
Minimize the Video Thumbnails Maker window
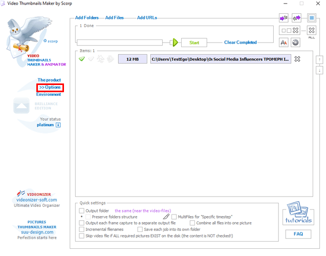286,4
